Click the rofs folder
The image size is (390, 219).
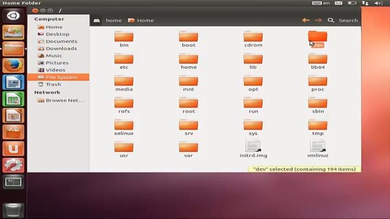pyautogui.click(x=124, y=105)
